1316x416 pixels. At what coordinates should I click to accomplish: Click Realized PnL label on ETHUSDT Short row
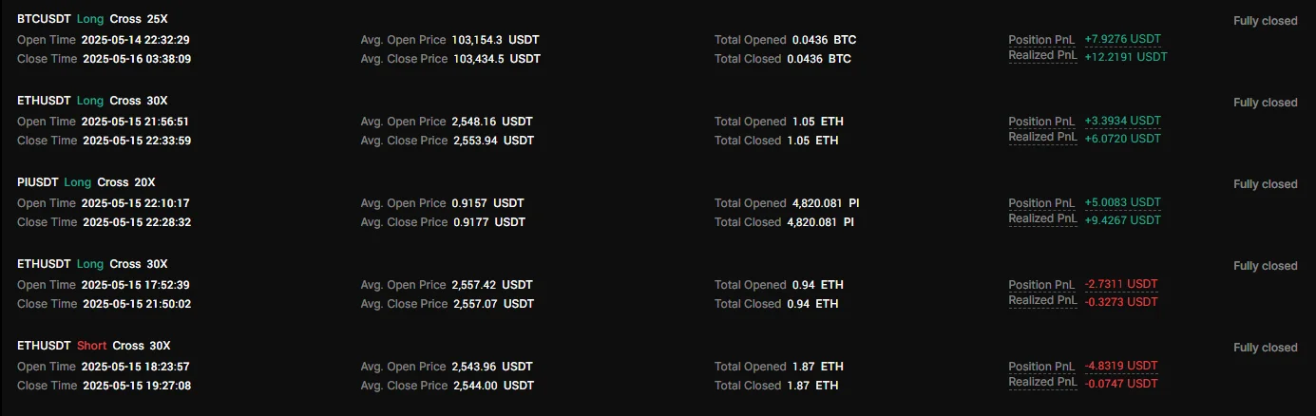pyautogui.click(x=1042, y=382)
